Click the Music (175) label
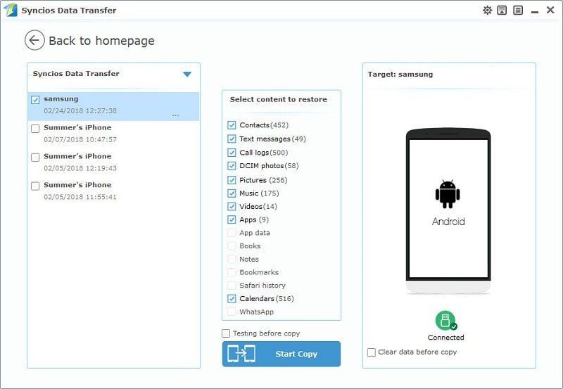The image size is (563, 389). click(x=259, y=193)
